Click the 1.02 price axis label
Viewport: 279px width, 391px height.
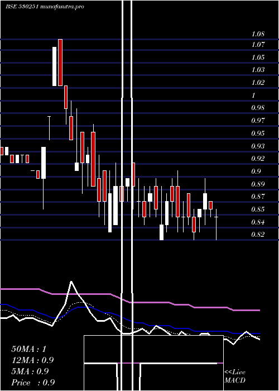click(x=258, y=83)
